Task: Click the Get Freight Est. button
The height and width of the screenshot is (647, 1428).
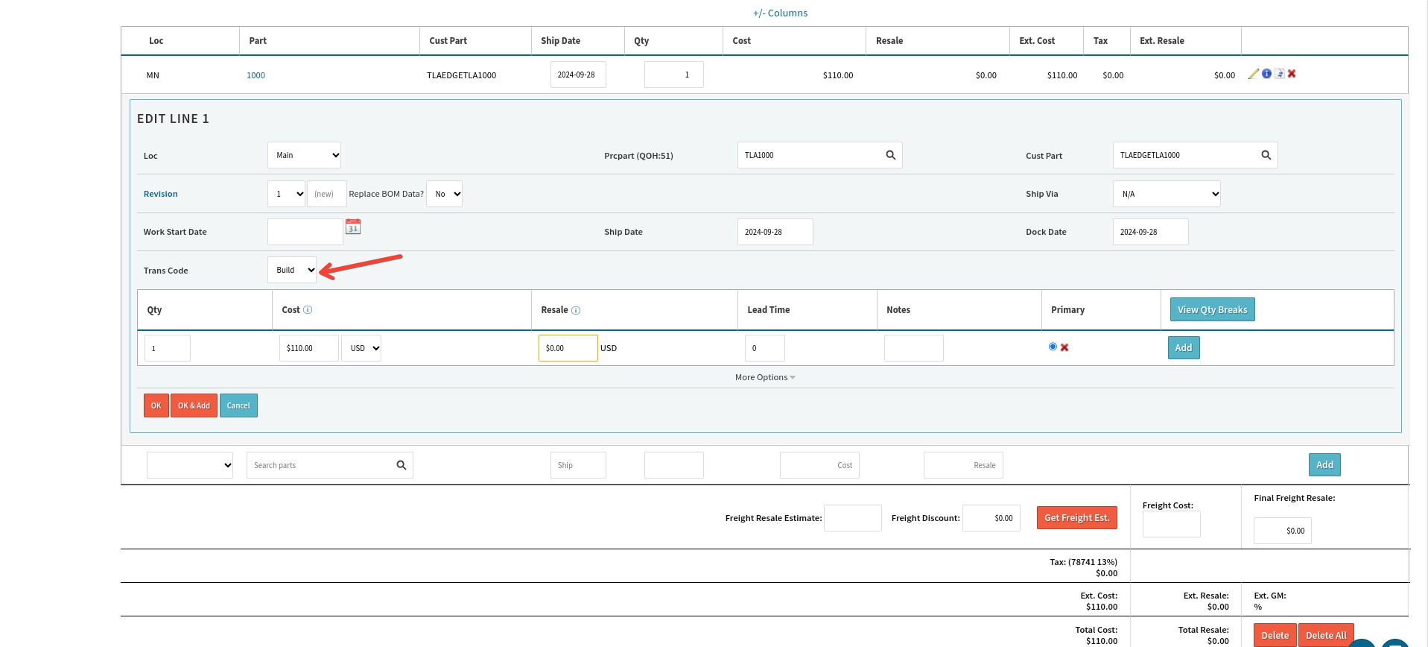Action: 1076,517
